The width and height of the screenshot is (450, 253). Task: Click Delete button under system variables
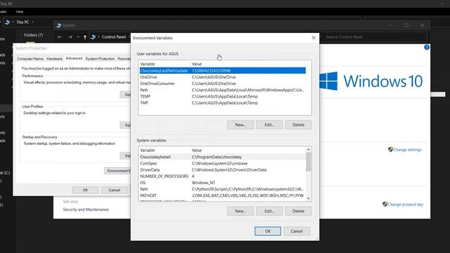coord(298,211)
